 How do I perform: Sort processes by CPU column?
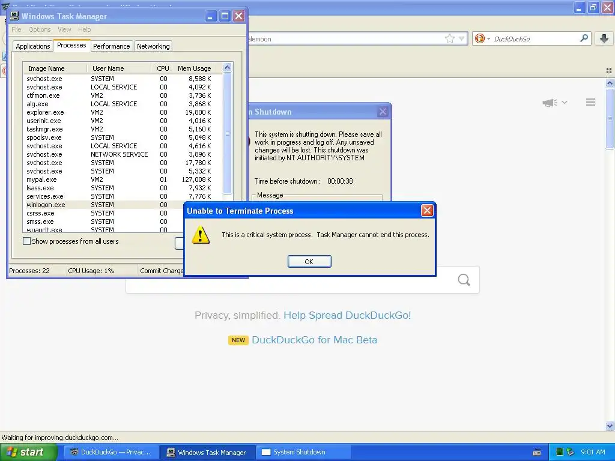162,68
